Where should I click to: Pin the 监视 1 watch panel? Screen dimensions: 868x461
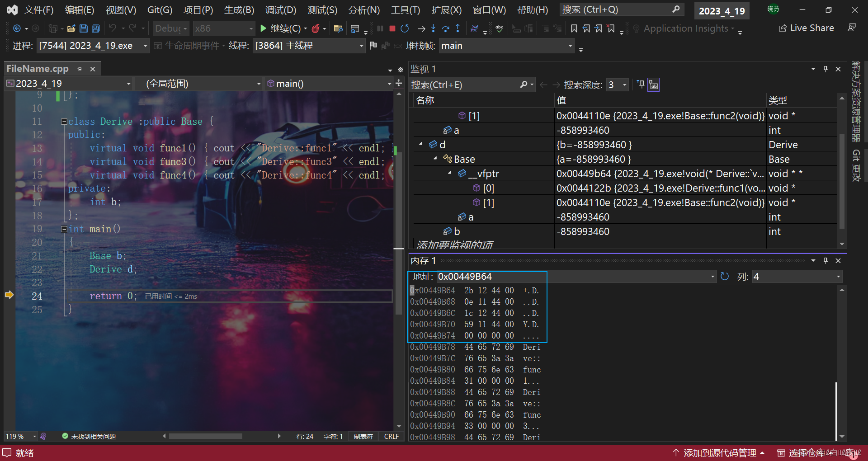click(826, 69)
